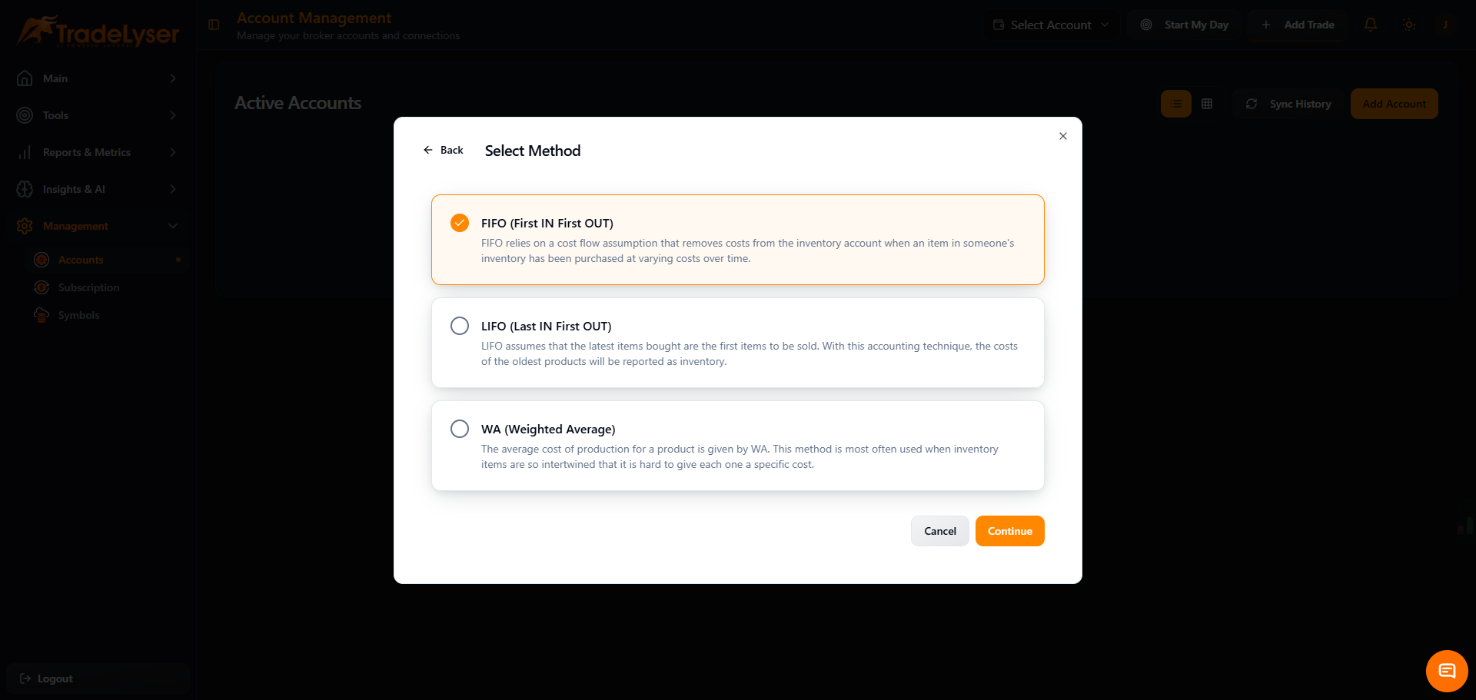Viewport: 1476px width, 700px height.
Task: Toggle the theme using sun icon
Action: click(1409, 25)
